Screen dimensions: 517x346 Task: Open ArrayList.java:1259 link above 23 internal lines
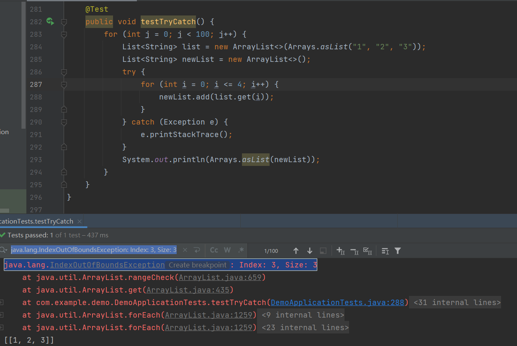coord(209,328)
